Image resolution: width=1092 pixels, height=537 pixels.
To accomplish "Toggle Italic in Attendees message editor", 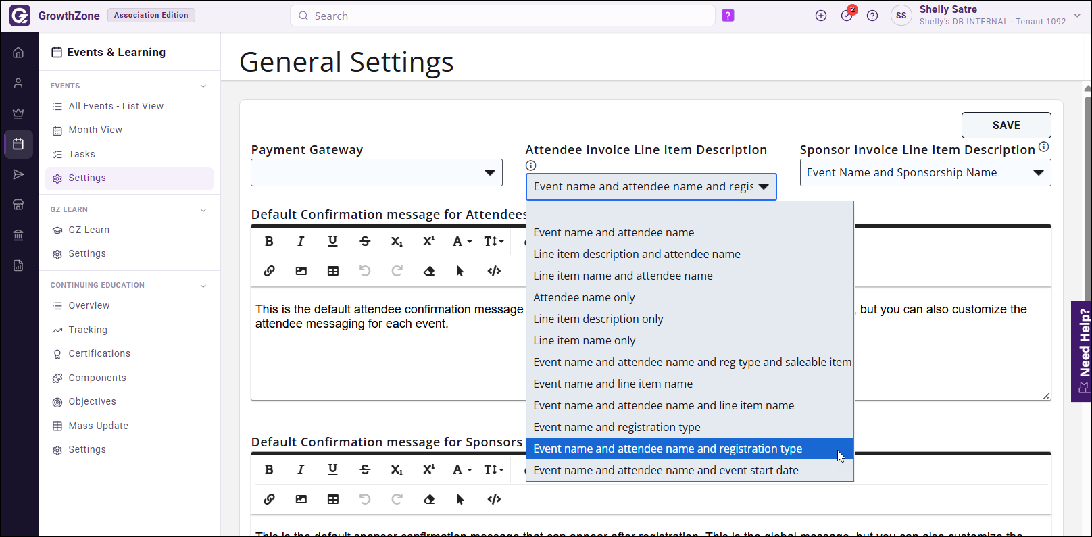I will 301,241.
